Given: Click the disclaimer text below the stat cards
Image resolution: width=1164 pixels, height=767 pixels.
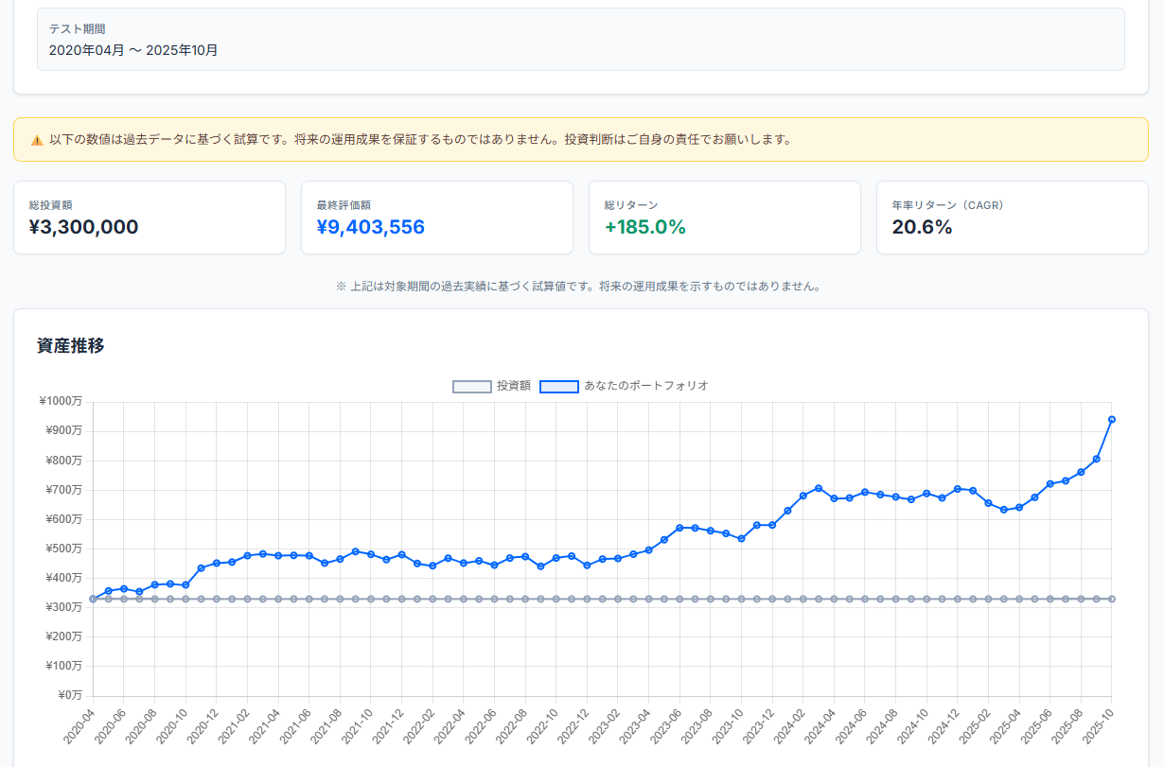Looking at the screenshot, I should tap(581, 286).
